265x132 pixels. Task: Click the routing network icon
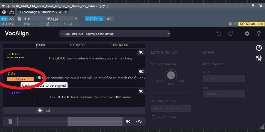coord(12,12)
